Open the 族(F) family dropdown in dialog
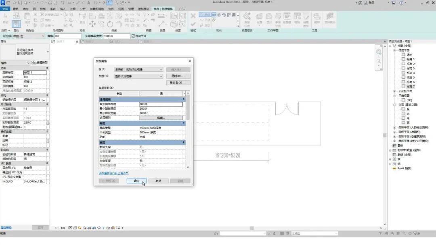Screen dimensions: 436x245 click(x=139, y=69)
